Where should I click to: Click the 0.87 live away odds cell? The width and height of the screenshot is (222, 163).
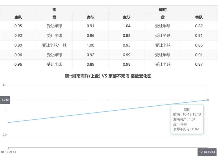[199, 64]
